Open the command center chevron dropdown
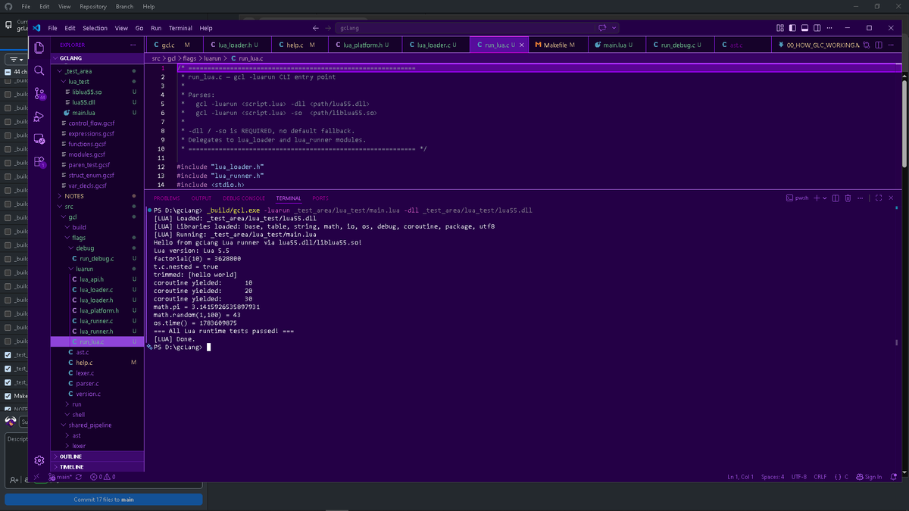909x511 pixels. 614,28
